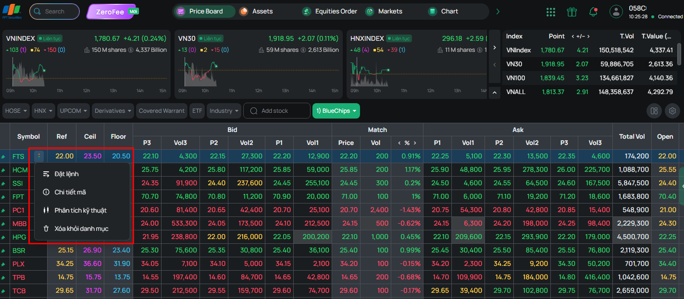Click the trash icon Xóa khỏi danh mục
684x299 pixels.
pyautogui.click(x=46, y=229)
